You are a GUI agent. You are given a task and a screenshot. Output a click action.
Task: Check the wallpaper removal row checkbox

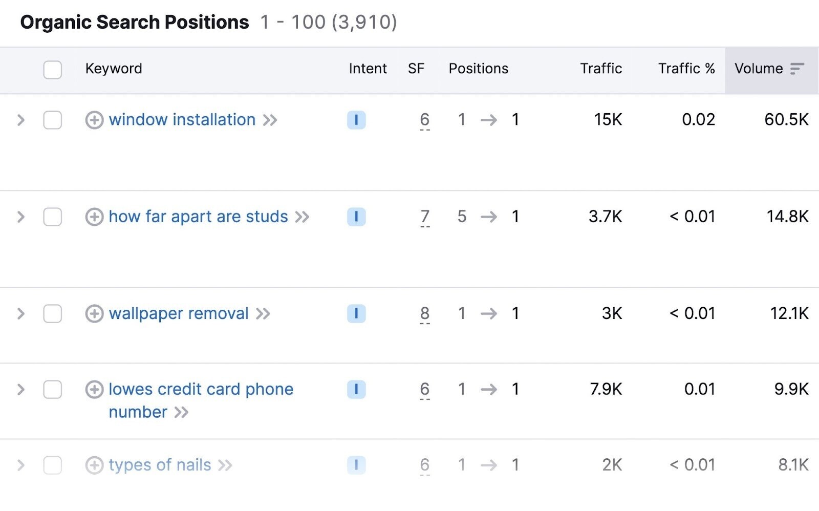53,314
